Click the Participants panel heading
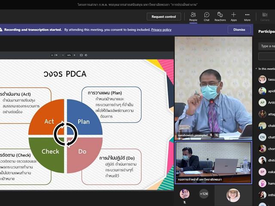The image size is (275, 206). [x=266, y=31]
